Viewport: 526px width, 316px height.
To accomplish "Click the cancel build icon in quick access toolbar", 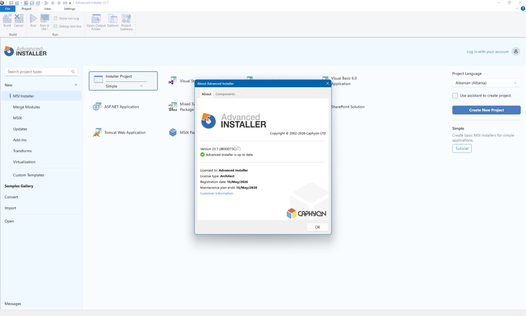I will click(x=26, y=3).
